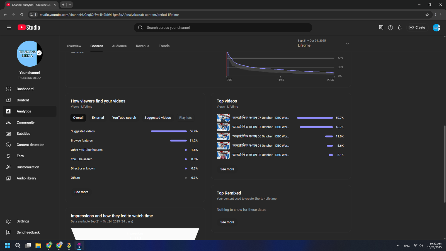Select the Suggested videos filter chip
This screenshot has height=251, width=446.
157,118
